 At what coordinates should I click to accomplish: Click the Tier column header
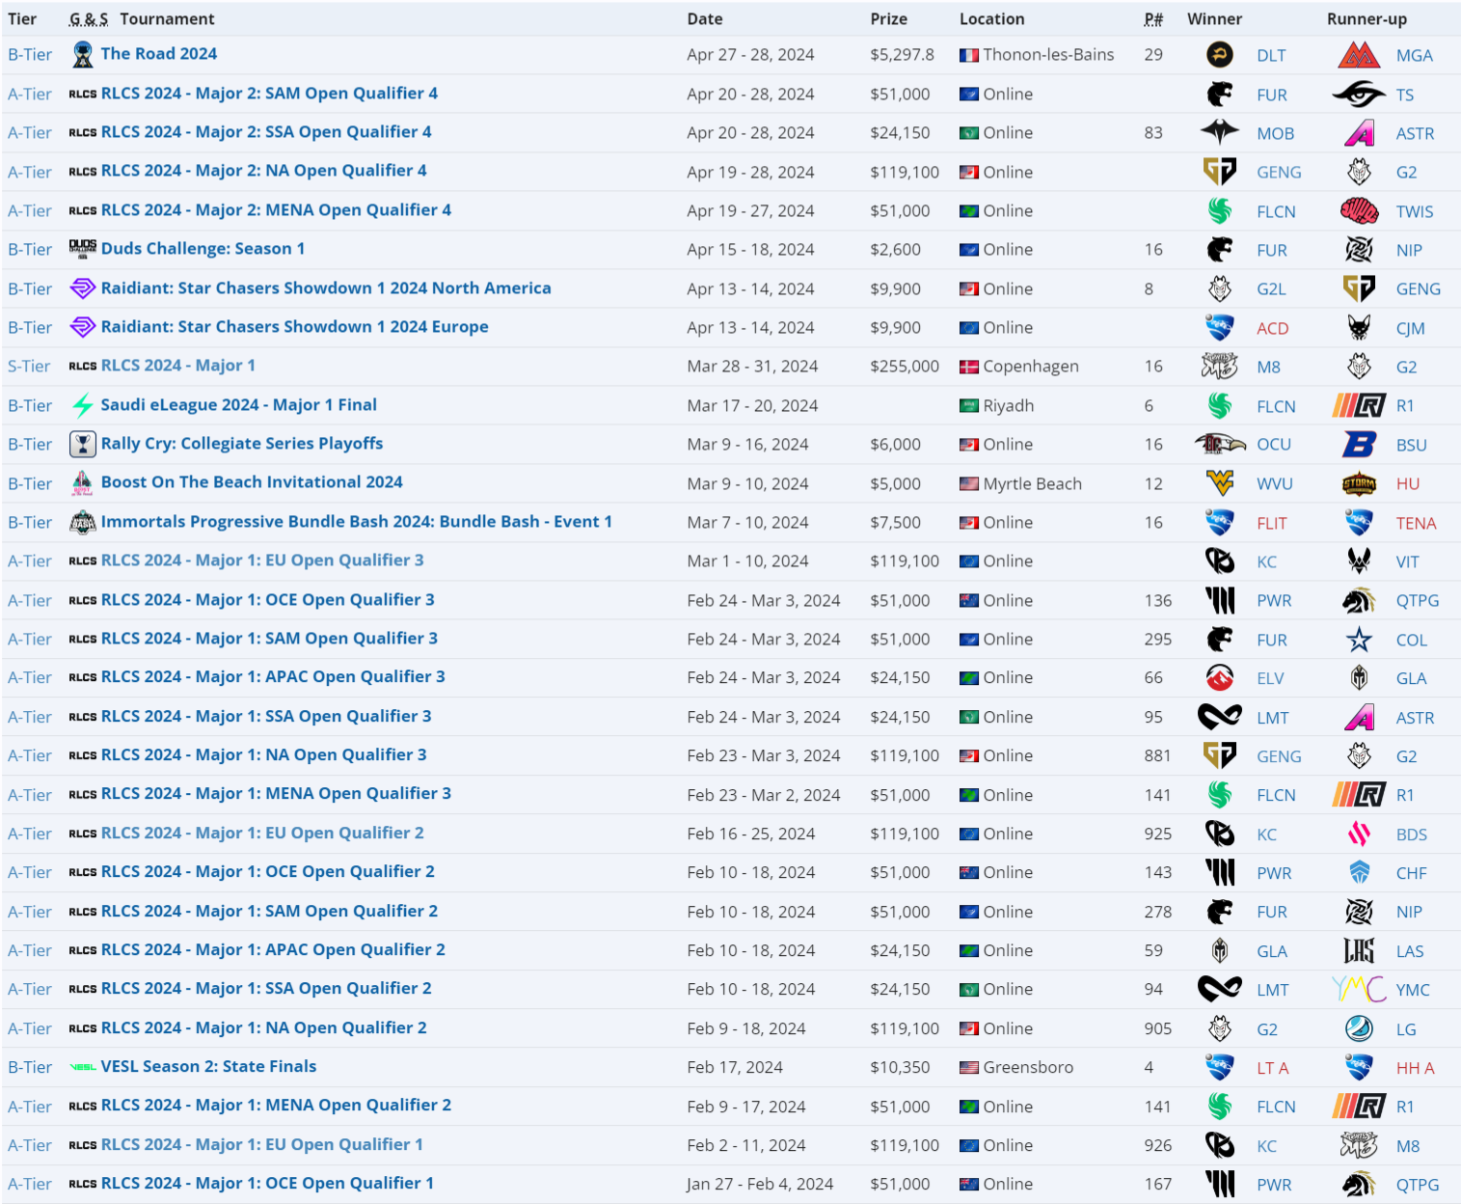tap(22, 19)
